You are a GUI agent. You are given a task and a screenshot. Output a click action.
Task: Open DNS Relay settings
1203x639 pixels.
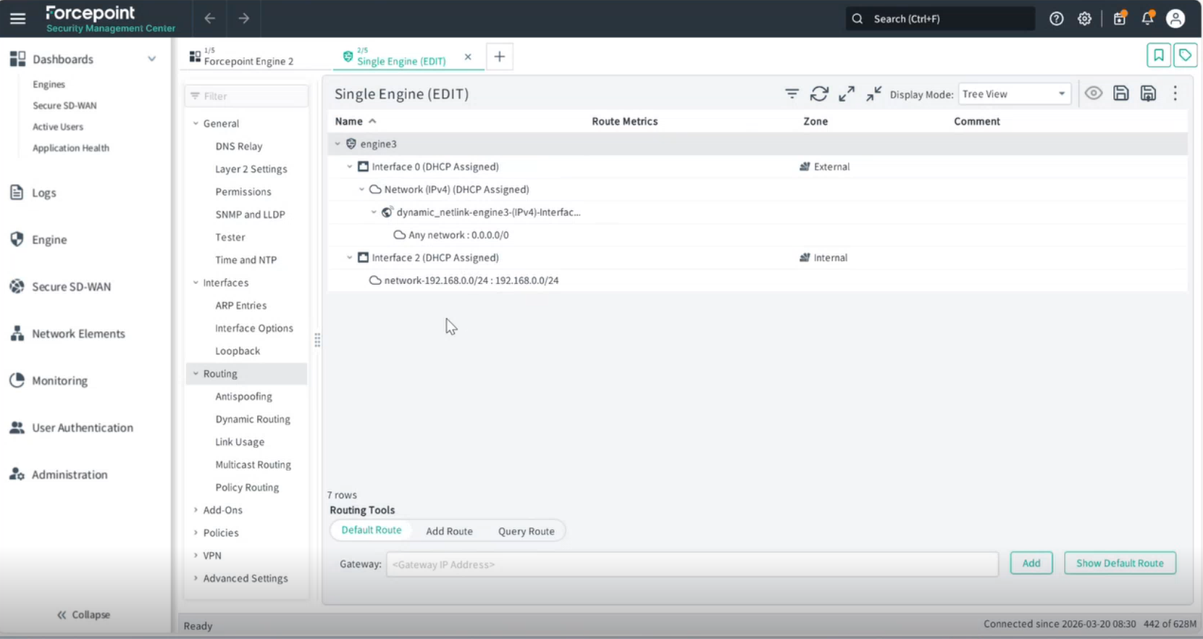click(238, 146)
